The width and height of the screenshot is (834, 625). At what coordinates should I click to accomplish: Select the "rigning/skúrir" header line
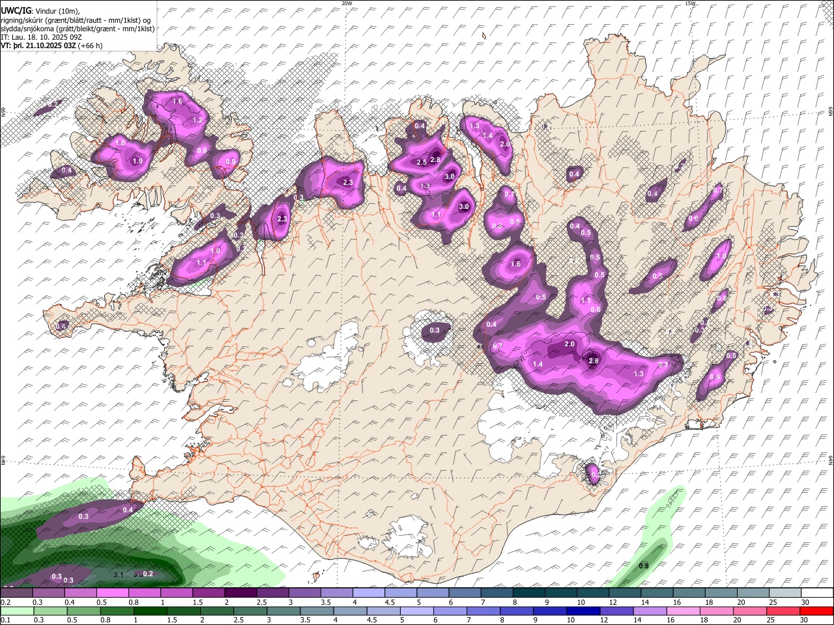(76, 20)
